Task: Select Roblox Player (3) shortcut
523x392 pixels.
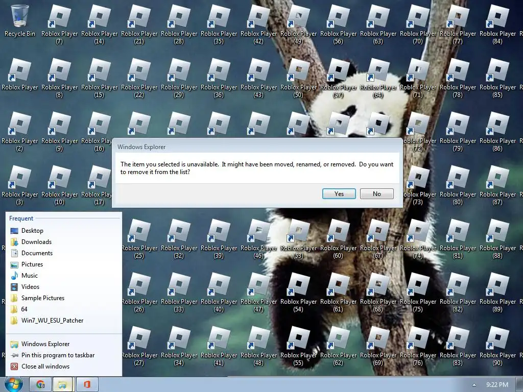Action: [x=20, y=185]
